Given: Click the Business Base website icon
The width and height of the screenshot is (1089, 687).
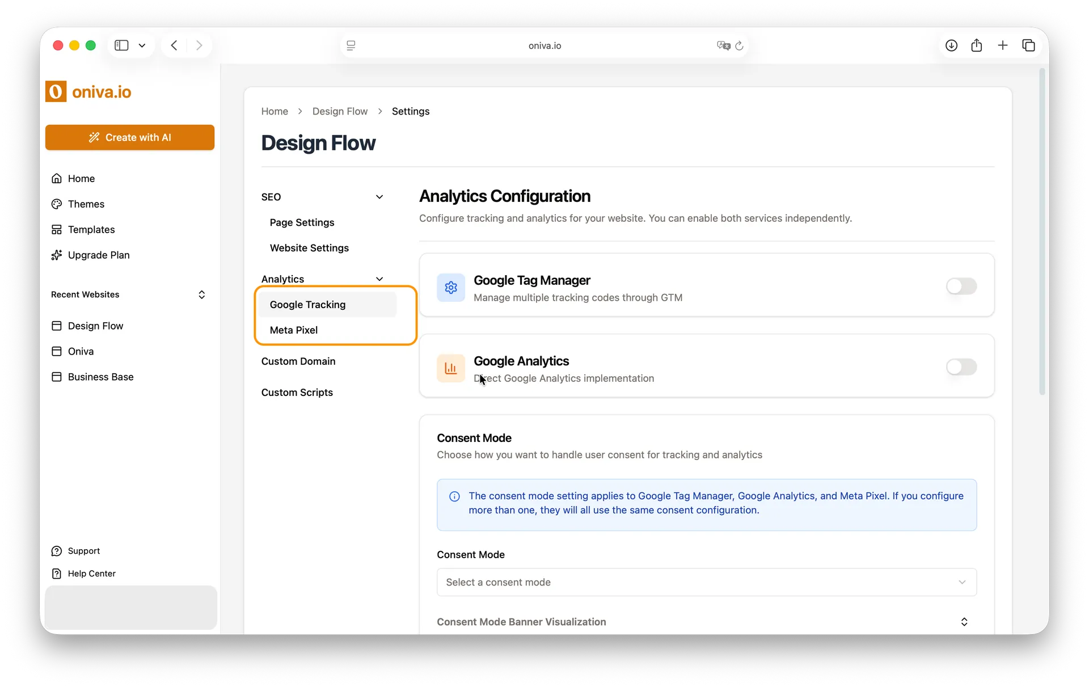Looking at the screenshot, I should click(57, 377).
